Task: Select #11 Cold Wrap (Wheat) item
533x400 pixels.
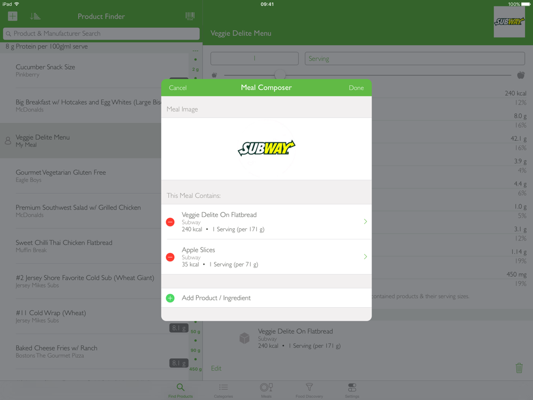Action: pos(94,316)
